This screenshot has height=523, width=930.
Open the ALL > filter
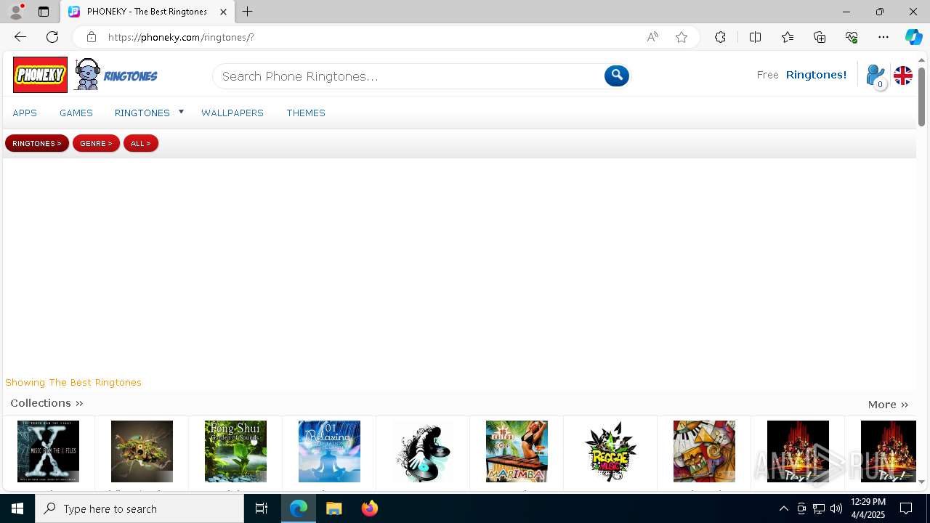coord(141,143)
